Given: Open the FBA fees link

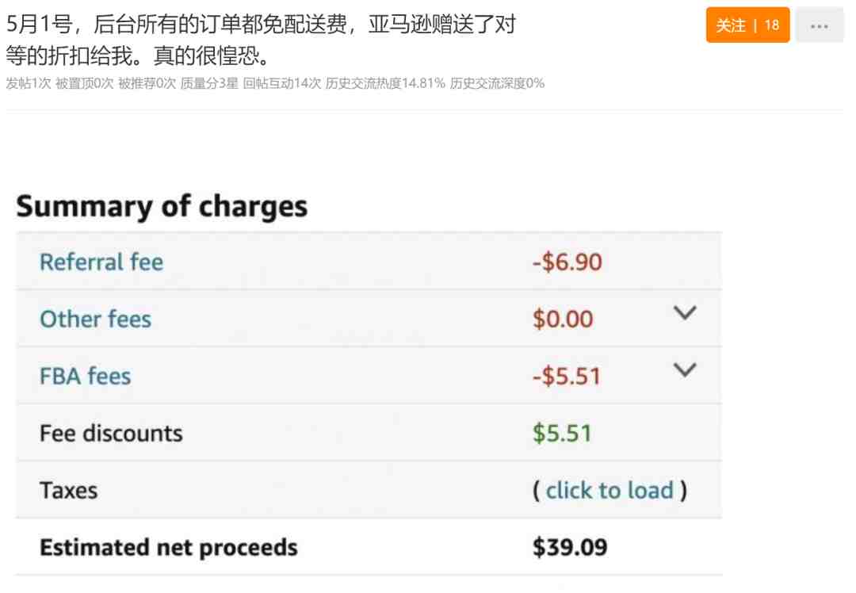Looking at the screenshot, I should pos(85,377).
